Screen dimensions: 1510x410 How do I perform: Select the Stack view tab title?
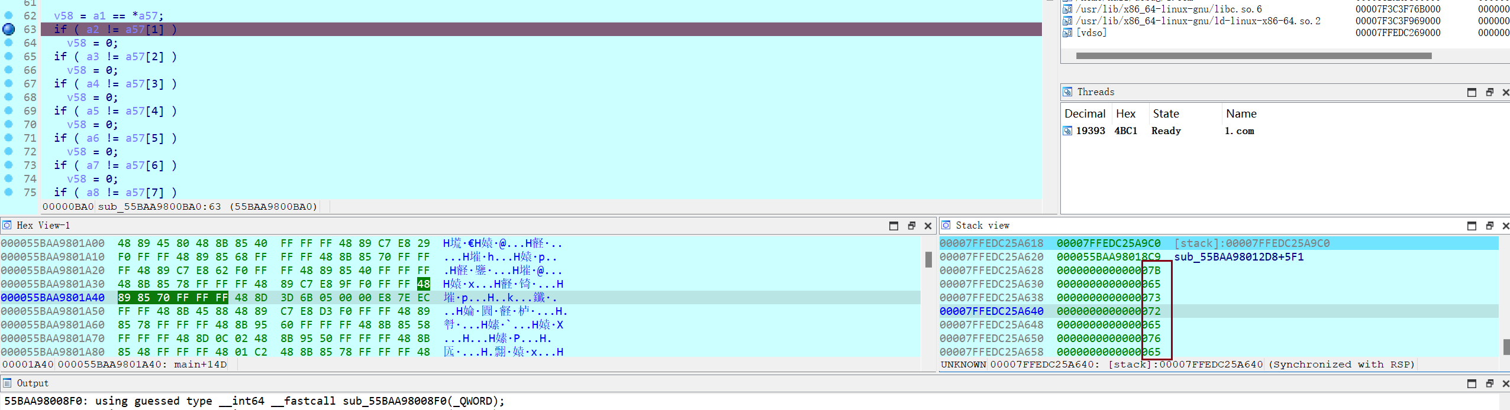982,225
